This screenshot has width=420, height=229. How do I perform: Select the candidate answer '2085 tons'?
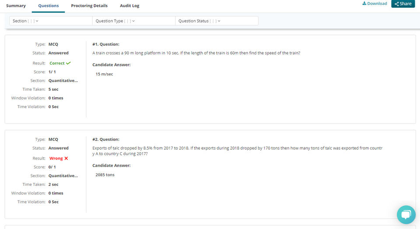pyautogui.click(x=105, y=175)
